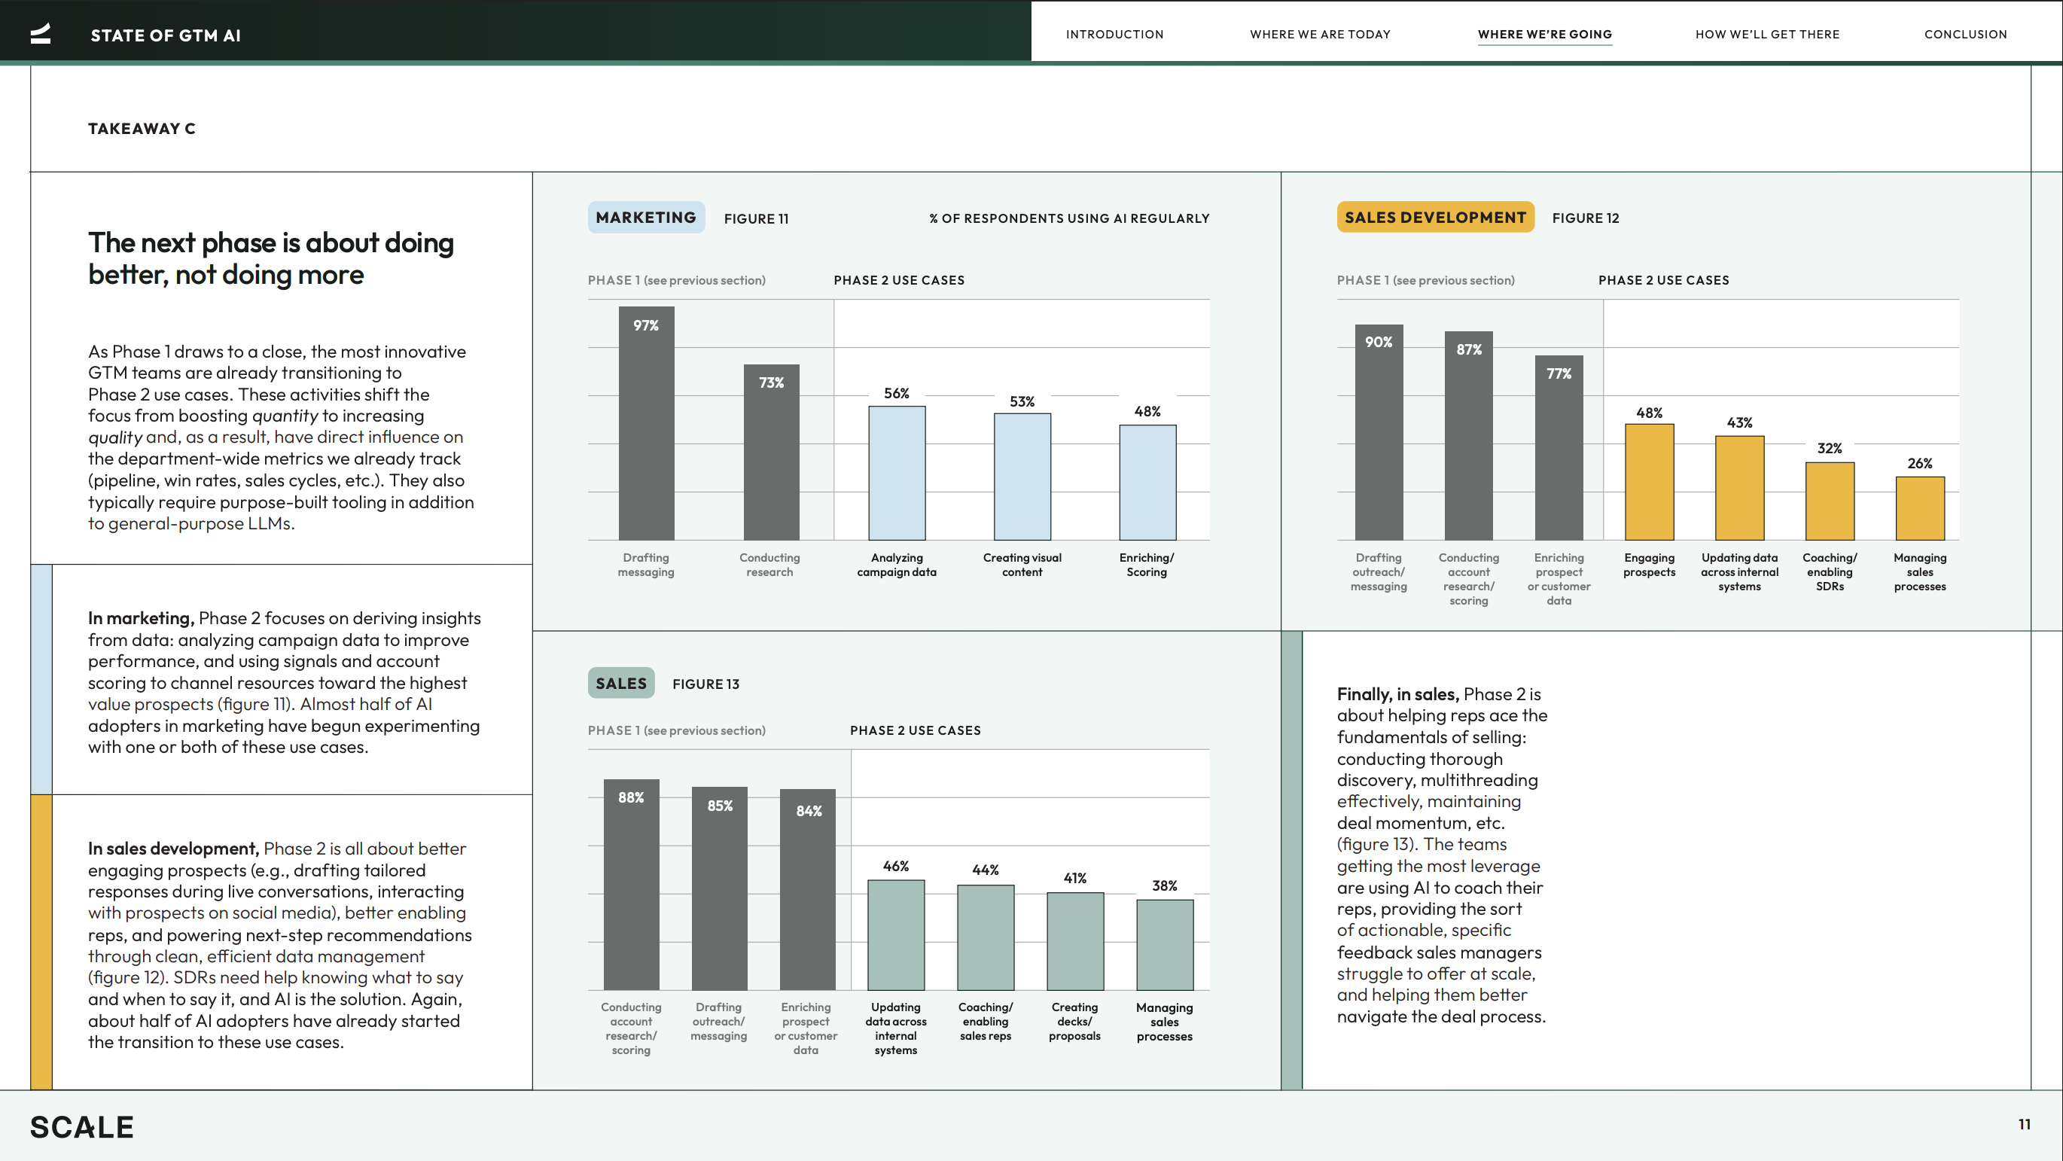This screenshot has width=2063, height=1161.
Task: Click the SCALE wordmark in footer
Action: pos(81,1126)
